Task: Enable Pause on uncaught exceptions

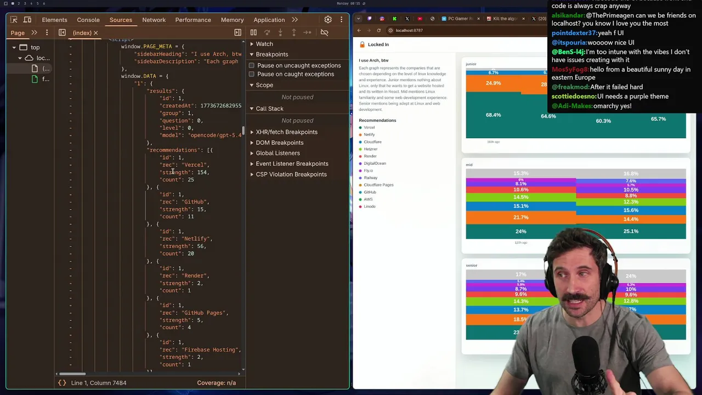Action: 252,65
